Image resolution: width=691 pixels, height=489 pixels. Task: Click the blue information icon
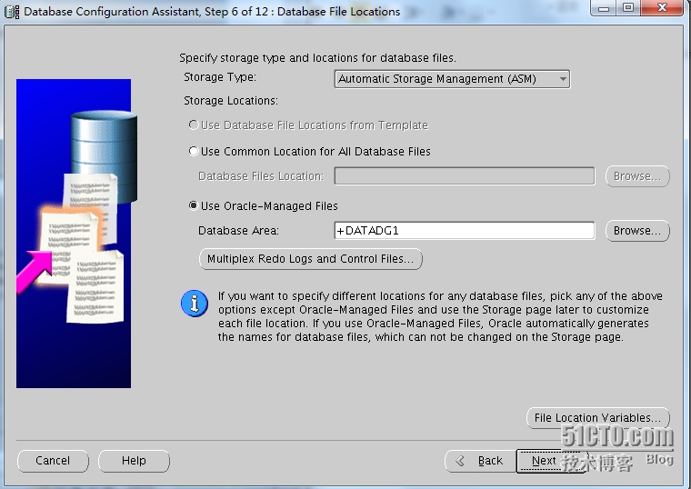195,304
